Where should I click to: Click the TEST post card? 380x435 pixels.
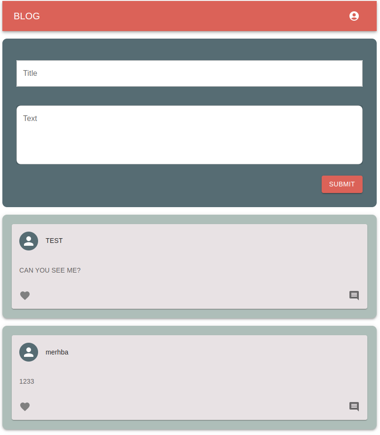tap(190, 266)
